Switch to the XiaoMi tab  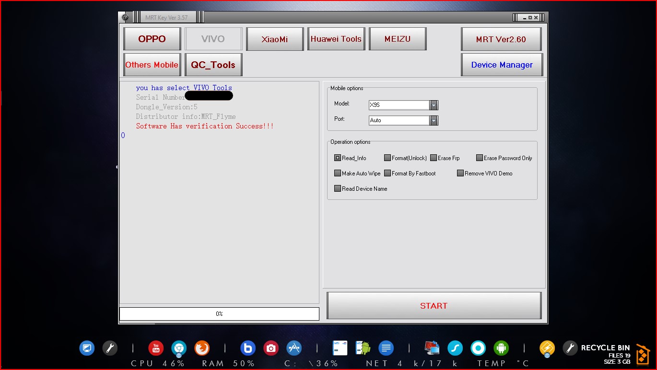coord(275,39)
